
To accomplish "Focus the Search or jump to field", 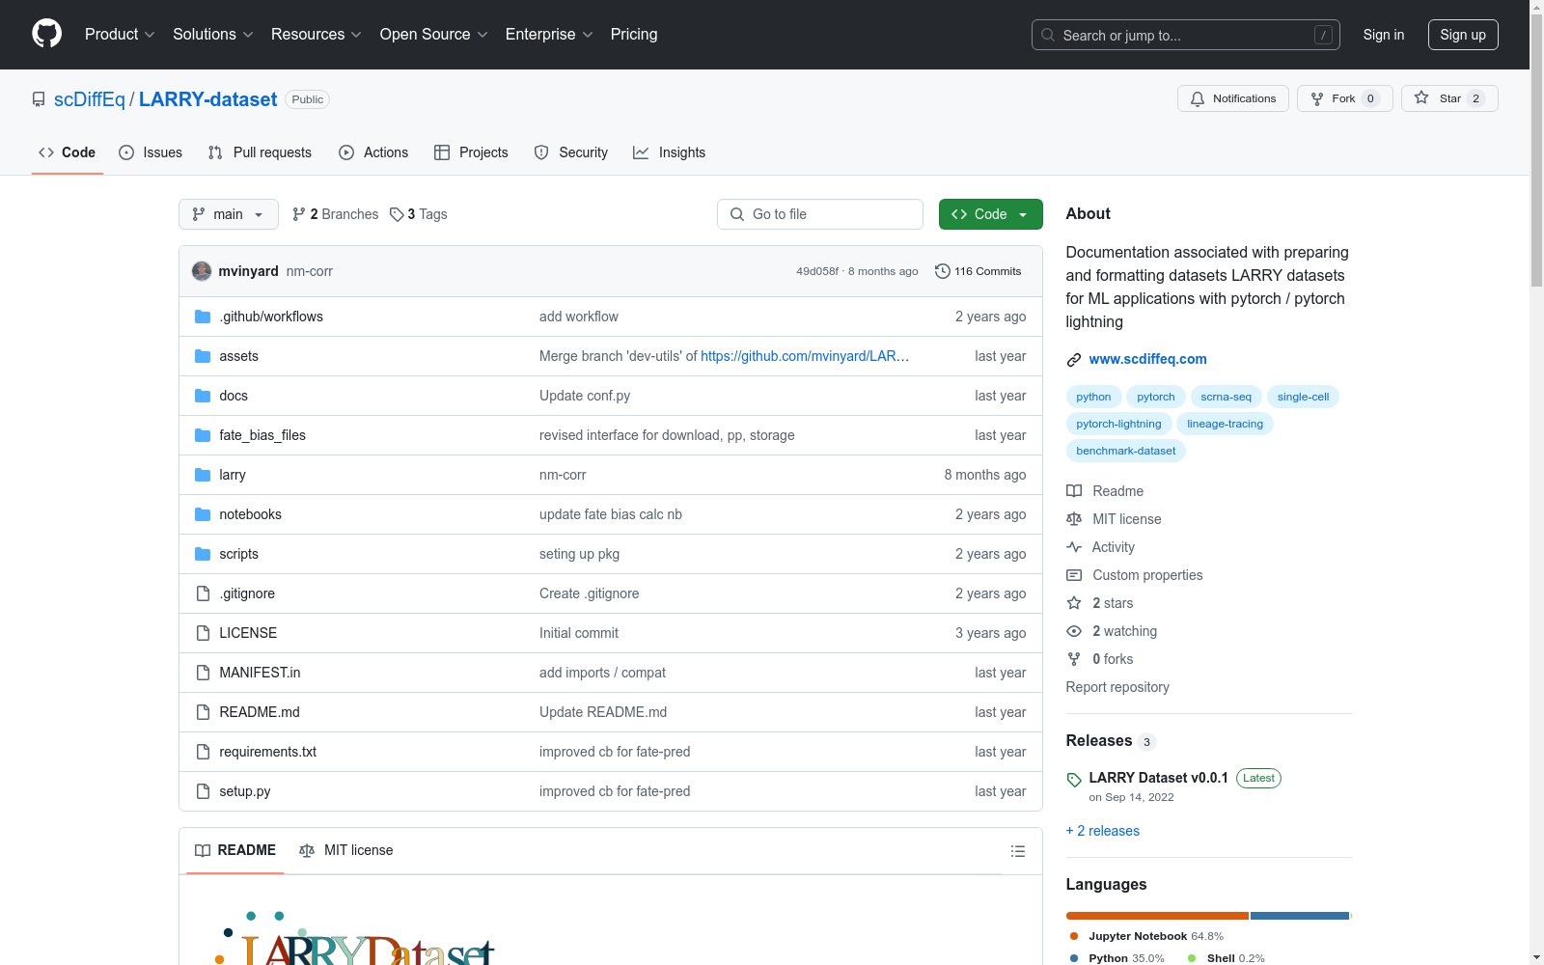I will point(1186,35).
